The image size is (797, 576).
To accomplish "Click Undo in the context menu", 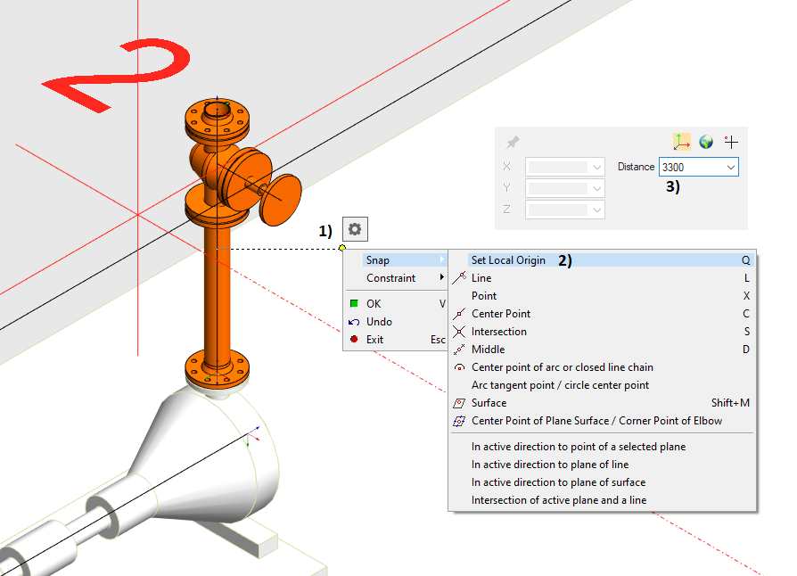I will click(379, 322).
